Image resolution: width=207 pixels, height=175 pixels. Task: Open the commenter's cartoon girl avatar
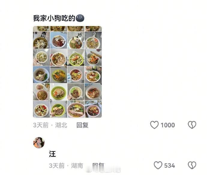(x=39, y=143)
